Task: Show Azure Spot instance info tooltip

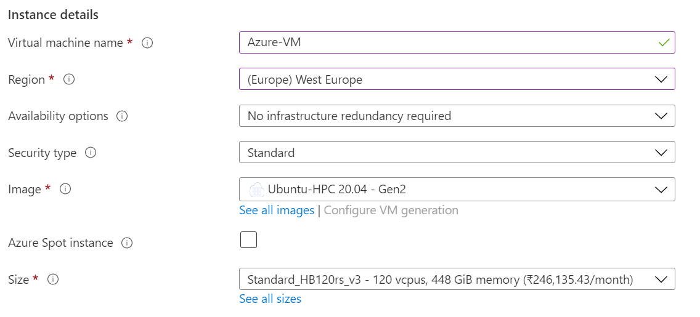Action: tap(127, 243)
